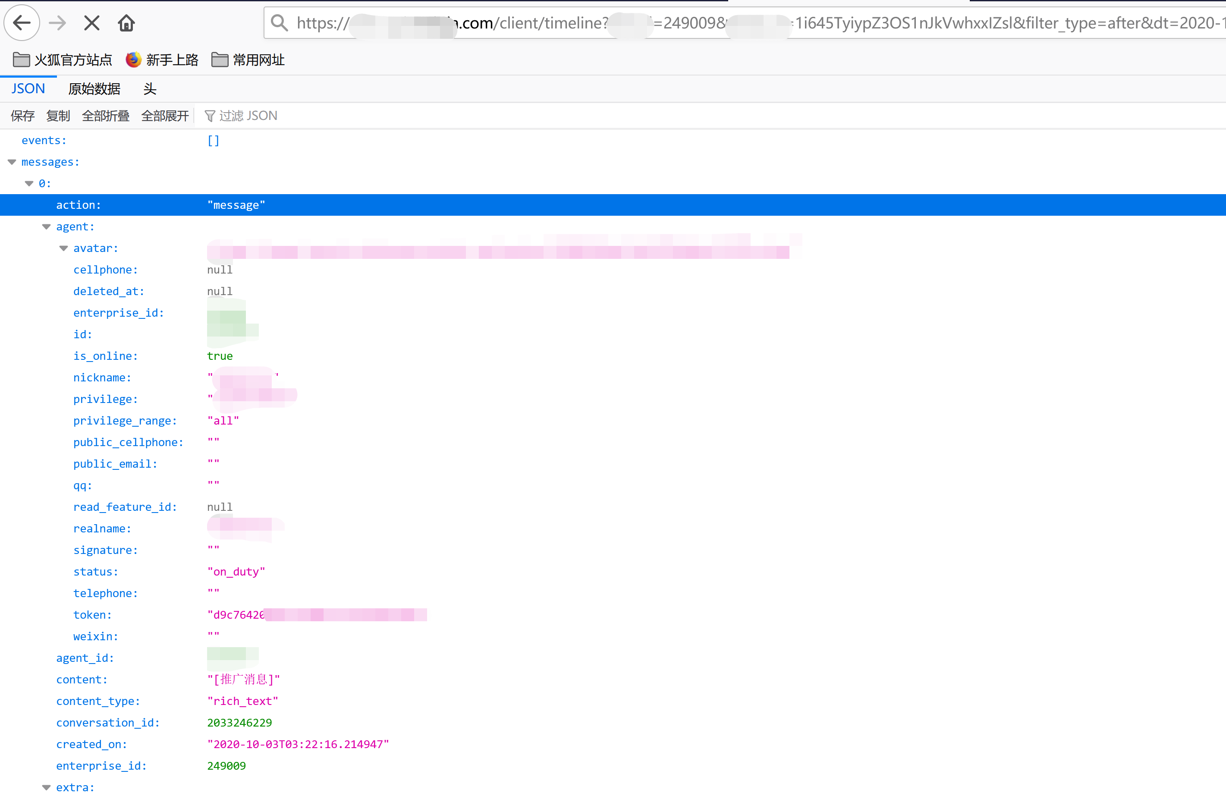The width and height of the screenshot is (1226, 796).
Task: Select the realname row
Action: coord(613,529)
